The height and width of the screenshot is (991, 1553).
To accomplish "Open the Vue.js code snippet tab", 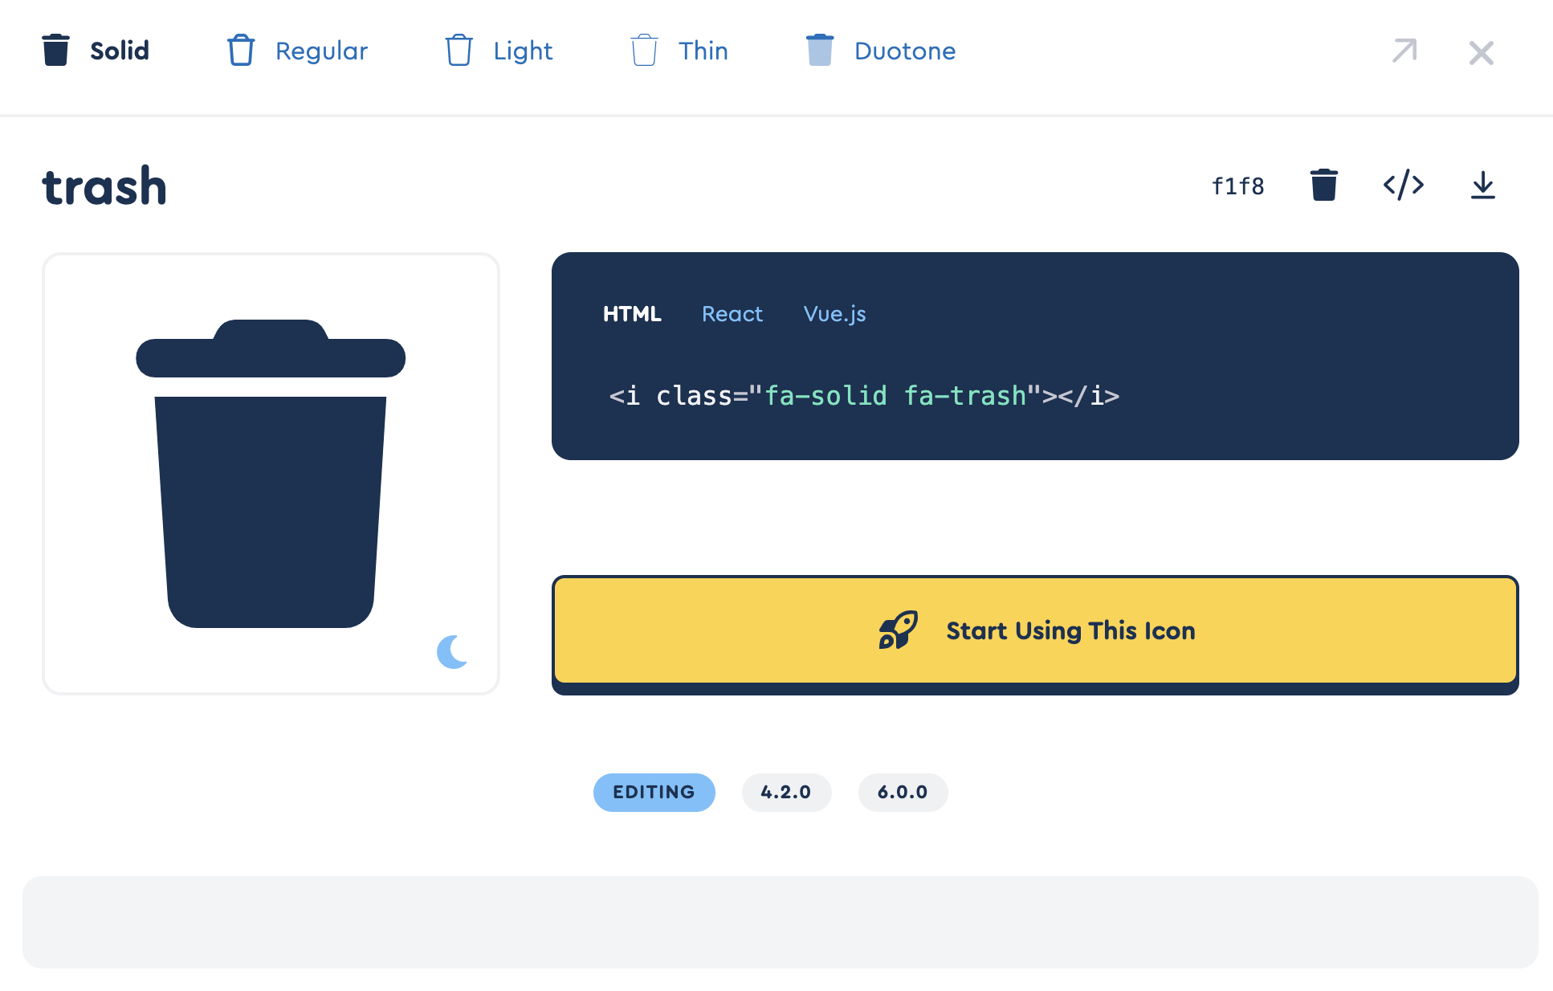I will 834,314.
